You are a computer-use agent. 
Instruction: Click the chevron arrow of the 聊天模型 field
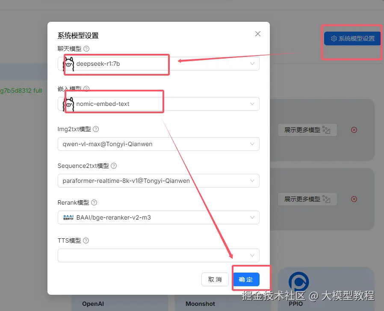(252, 64)
